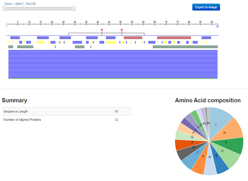Click the right red diamond marker
248x181 pixels.
(x=122, y=30)
